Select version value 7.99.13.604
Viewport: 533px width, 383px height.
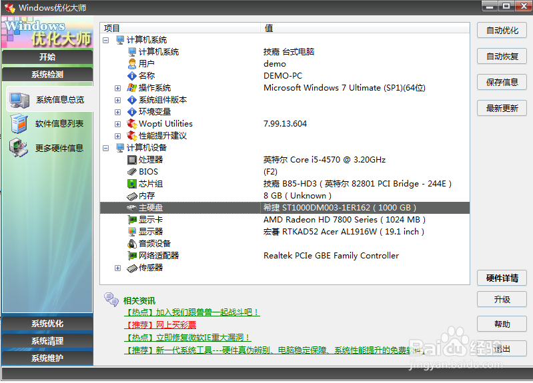tap(285, 124)
